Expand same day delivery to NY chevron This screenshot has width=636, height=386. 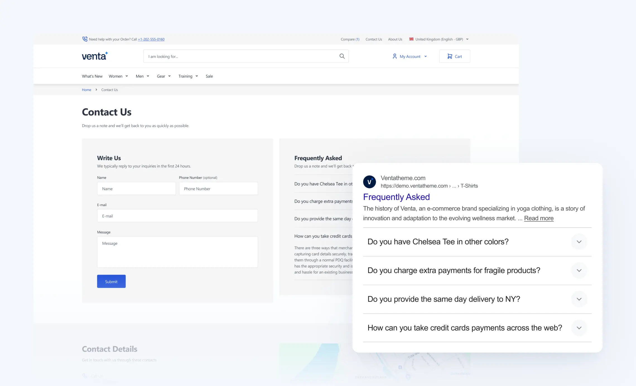[x=579, y=299]
